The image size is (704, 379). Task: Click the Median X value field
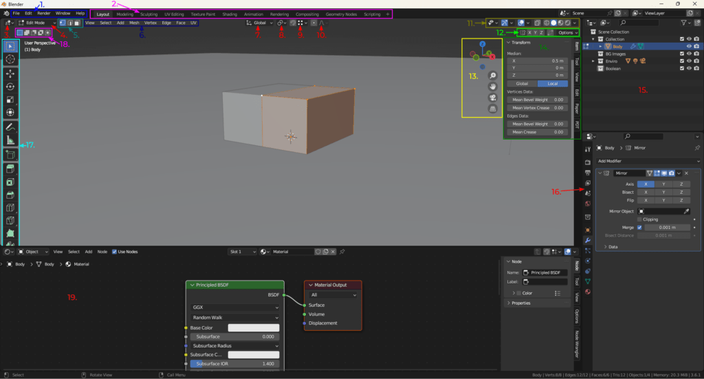[x=537, y=61]
